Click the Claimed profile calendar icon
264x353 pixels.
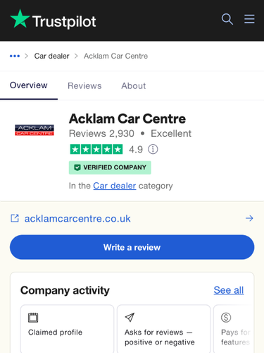coord(33,318)
